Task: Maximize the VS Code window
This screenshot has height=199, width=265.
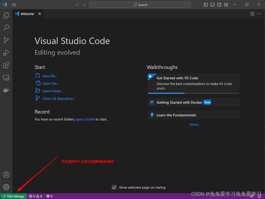Action: pyautogui.click(x=247, y=5)
